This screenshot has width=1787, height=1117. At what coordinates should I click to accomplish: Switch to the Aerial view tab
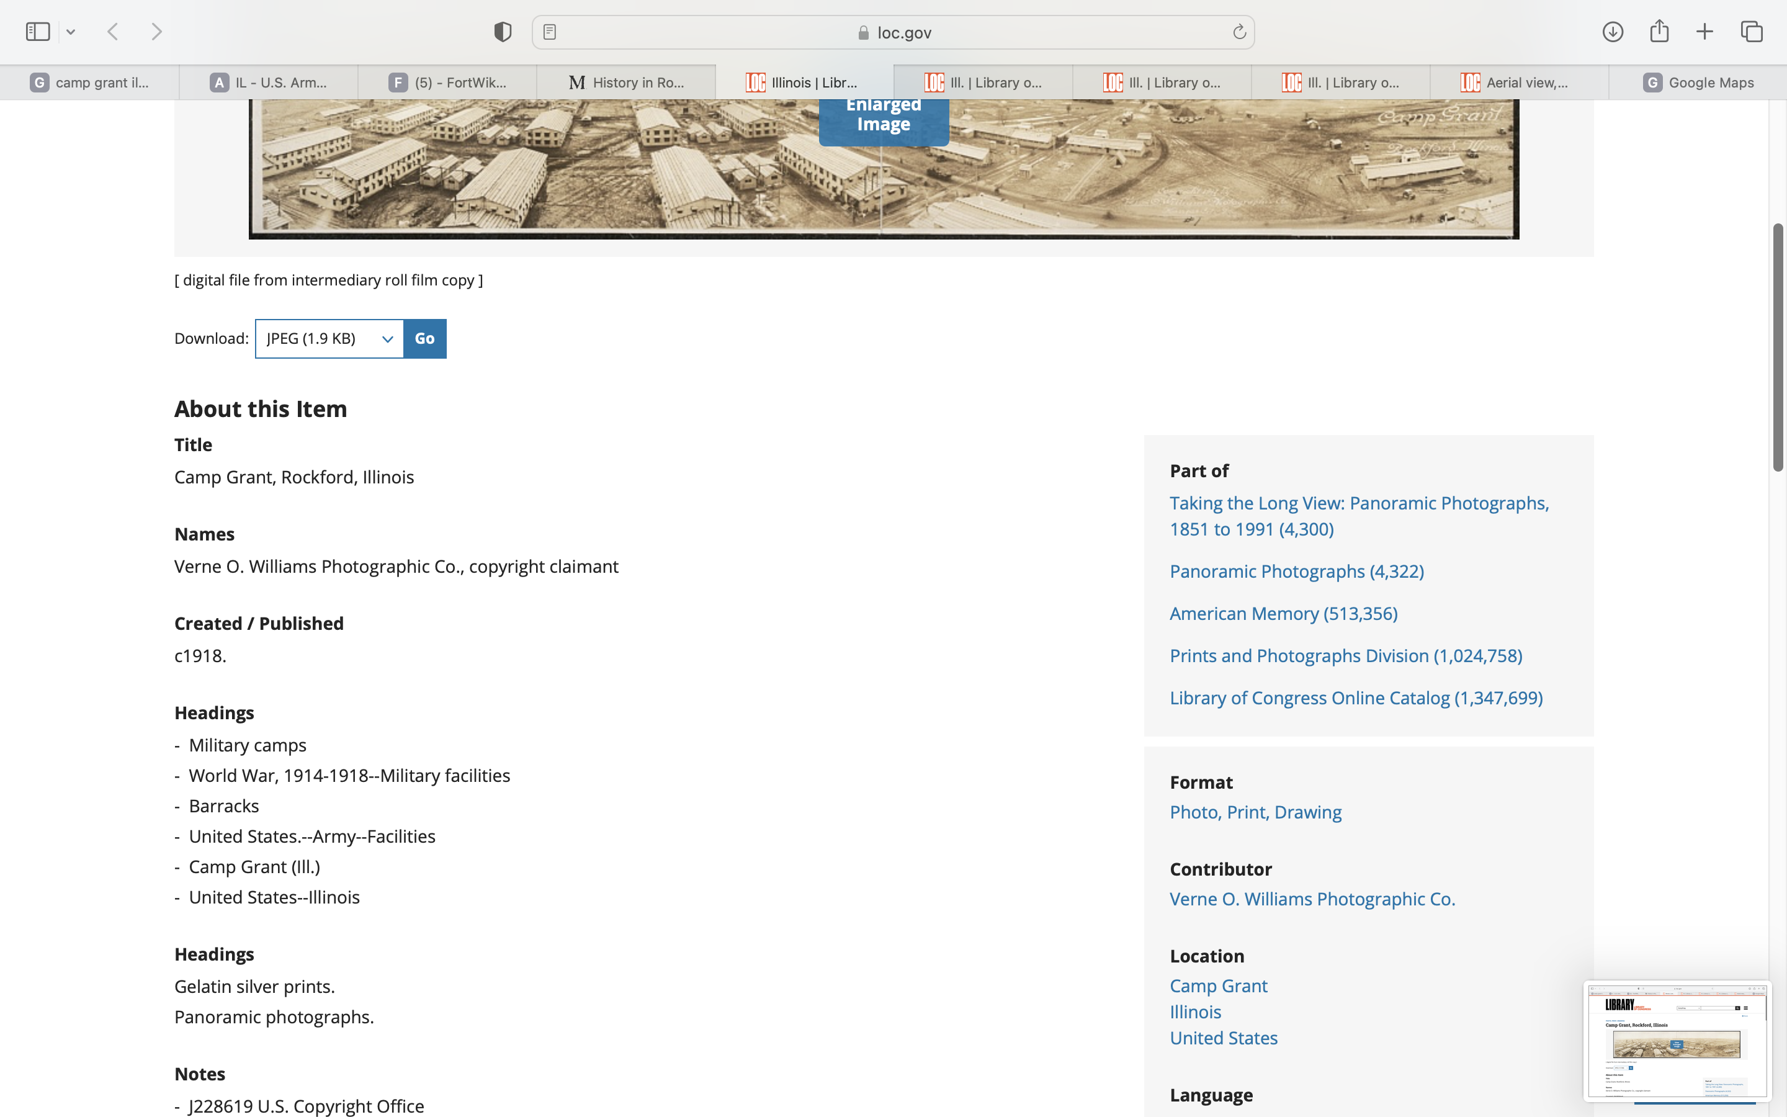[1519, 83]
